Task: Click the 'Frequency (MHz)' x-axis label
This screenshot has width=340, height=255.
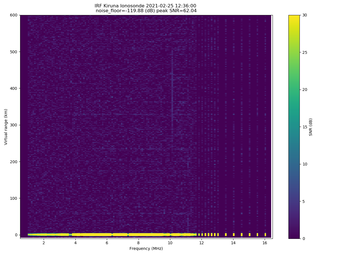Action: 146,248
